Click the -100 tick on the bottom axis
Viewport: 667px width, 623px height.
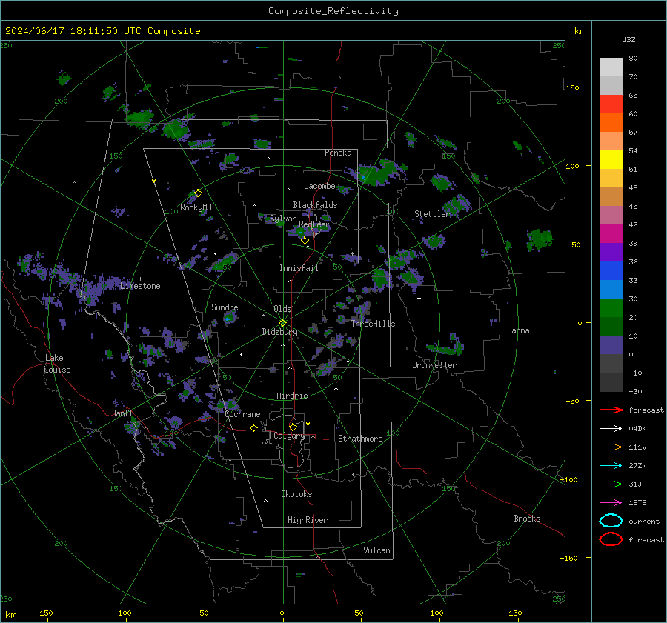tap(122, 613)
